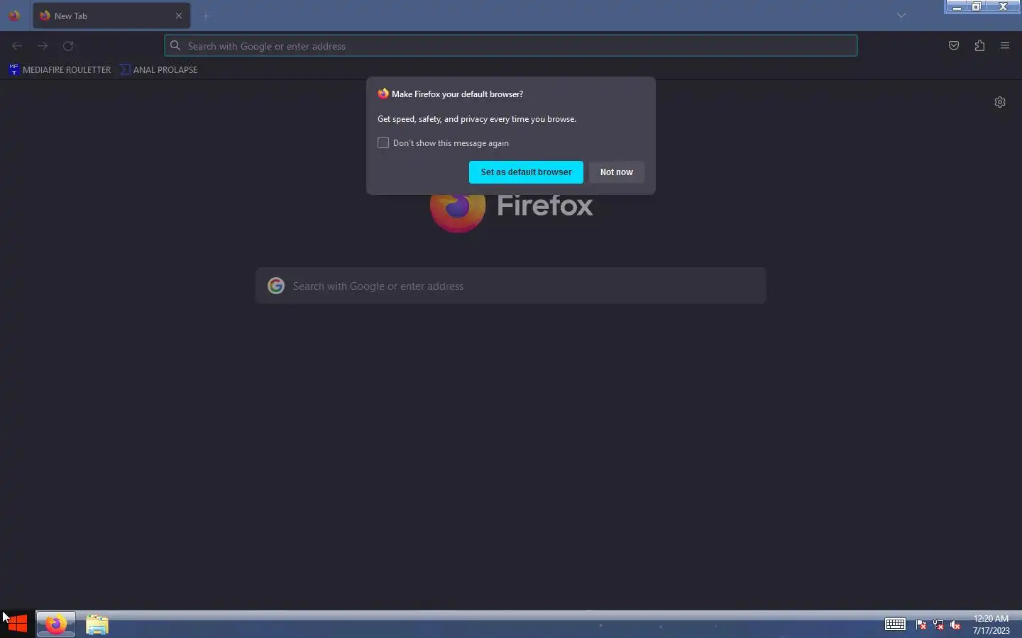Minimize the Firefox window
1022x638 pixels.
pyautogui.click(x=957, y=6)
